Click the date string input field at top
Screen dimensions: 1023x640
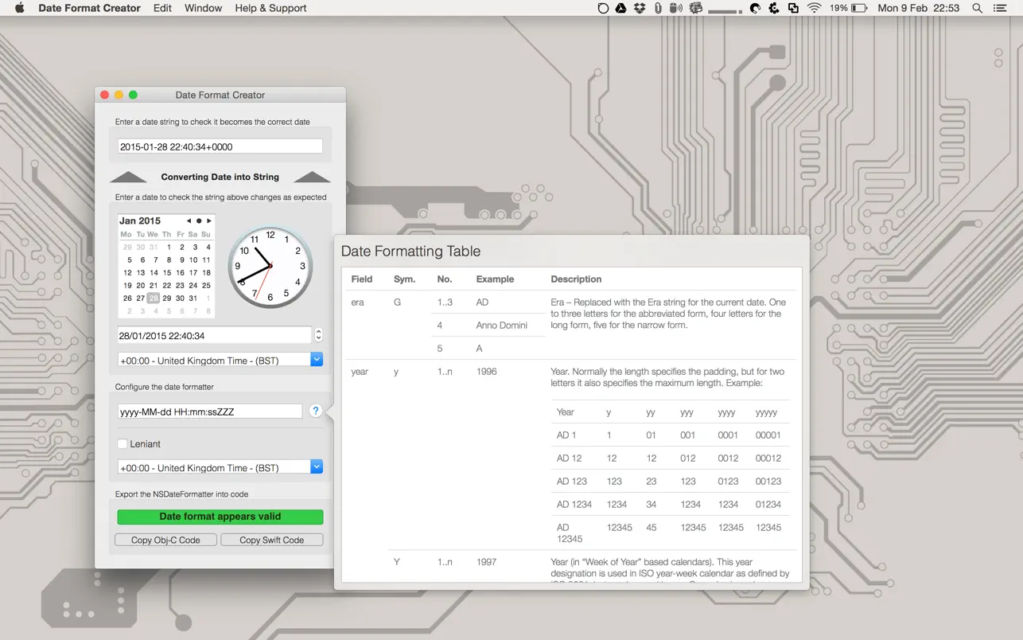tap(220, 146)
